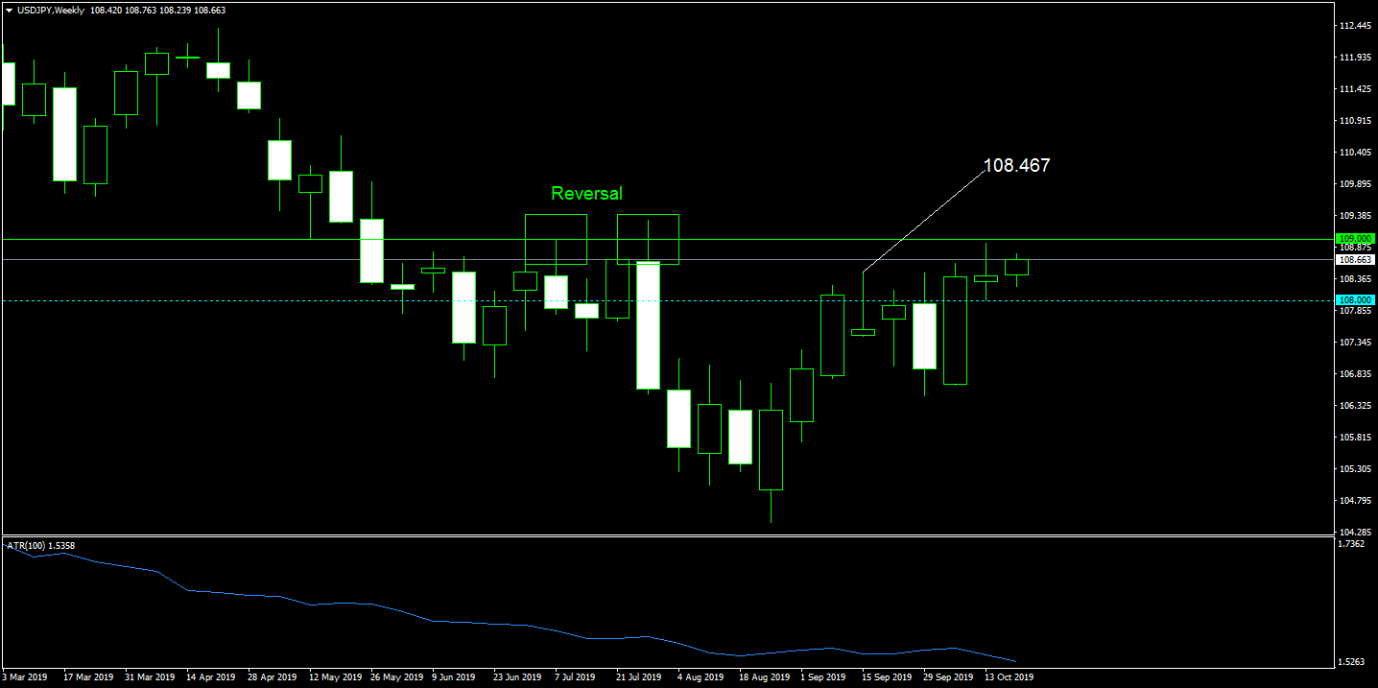This screenshot has height=688, width=1378.
Task: Click the 26 May 2019 date label
Action: pos(395,677)
